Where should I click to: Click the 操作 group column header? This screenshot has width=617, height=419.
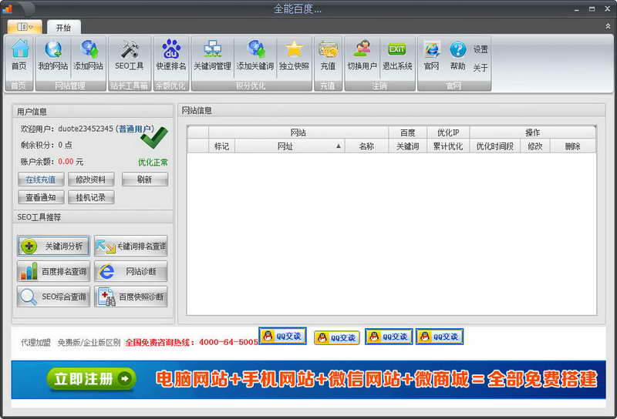533,132
